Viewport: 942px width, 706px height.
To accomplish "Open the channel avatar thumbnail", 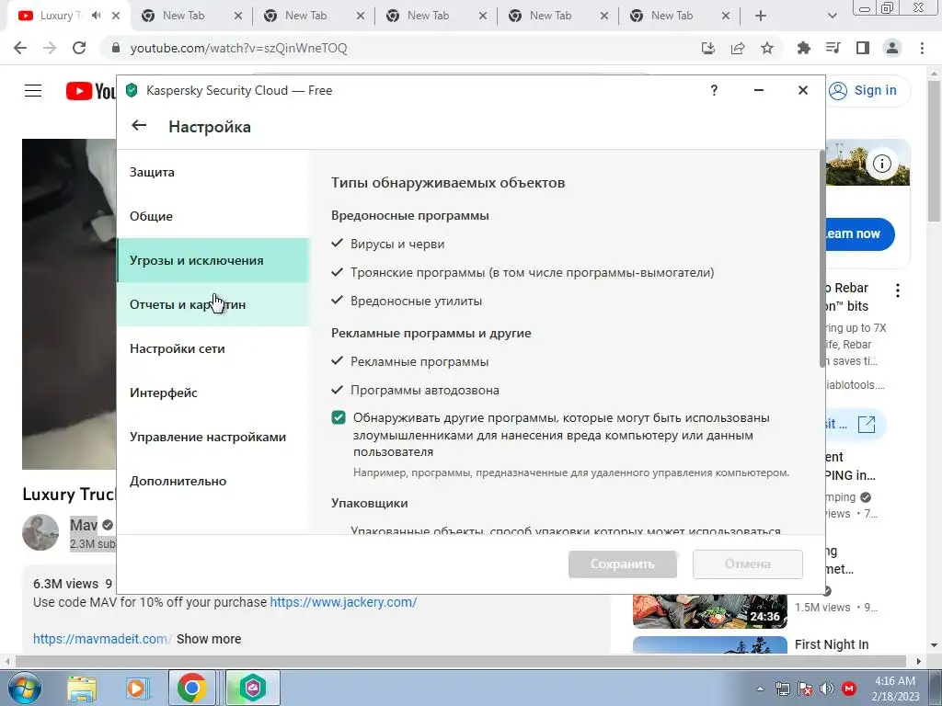I will 40,532.
